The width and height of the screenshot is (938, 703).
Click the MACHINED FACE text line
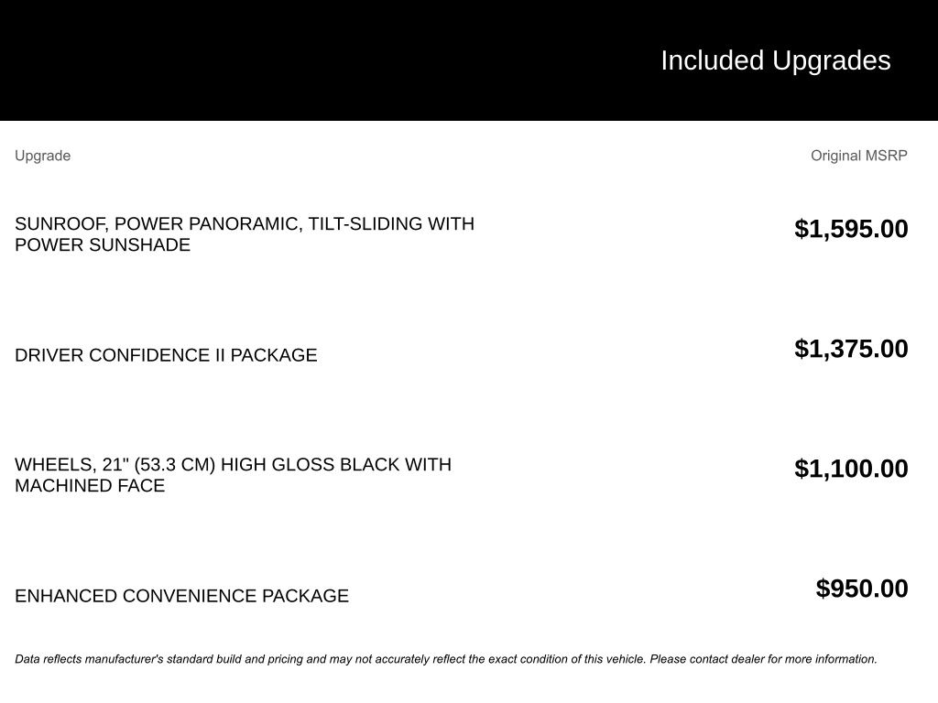90,485
